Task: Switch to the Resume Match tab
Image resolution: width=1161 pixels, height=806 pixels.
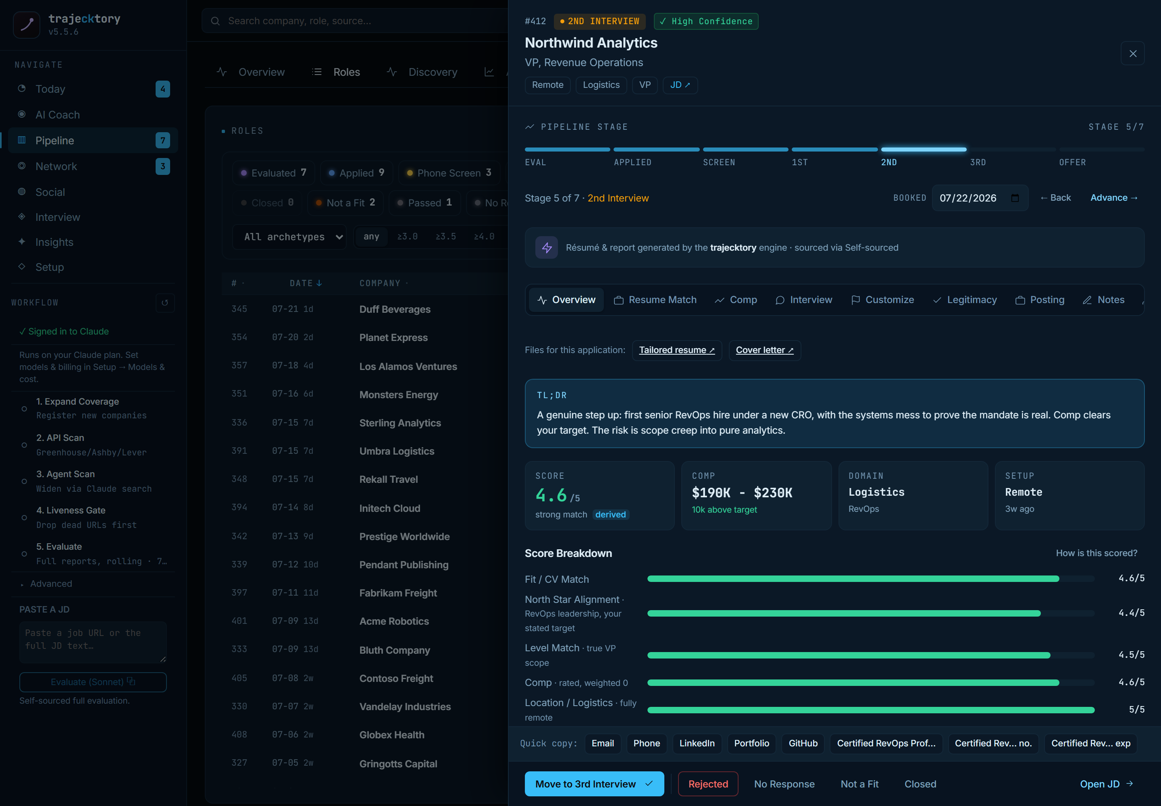Action: pyautogui.click(x=655, y=300)
